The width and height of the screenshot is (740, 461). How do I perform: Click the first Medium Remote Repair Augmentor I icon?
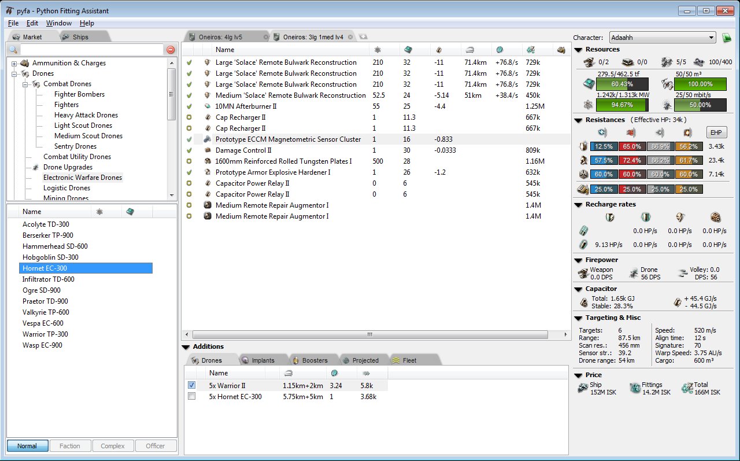(x=208, y=205)
